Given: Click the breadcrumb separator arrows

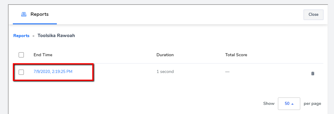Looking at the screenshot, I should pos(33,36).
